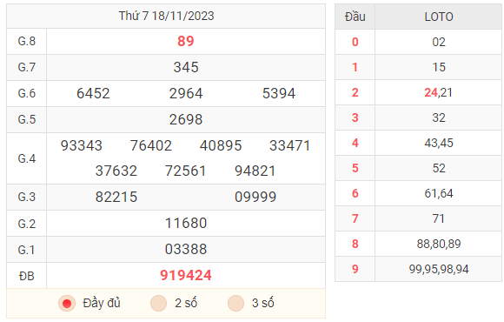Click the date header Thứ 7 18/11/2023
Viewport: 504px width, 322px height.
pos(166,16)
